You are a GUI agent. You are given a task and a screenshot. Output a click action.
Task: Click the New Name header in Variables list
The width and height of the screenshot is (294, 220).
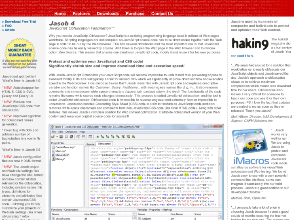click(181, 214)
